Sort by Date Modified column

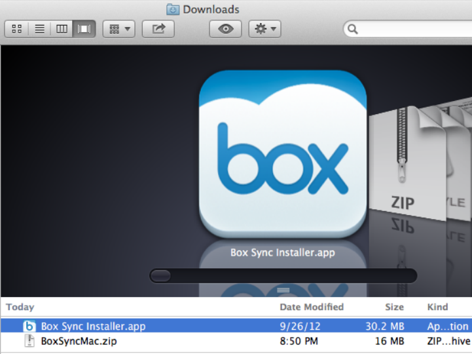[312, 307]
